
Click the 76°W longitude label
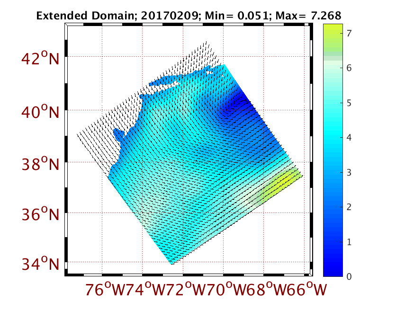[x=105, y=289]
